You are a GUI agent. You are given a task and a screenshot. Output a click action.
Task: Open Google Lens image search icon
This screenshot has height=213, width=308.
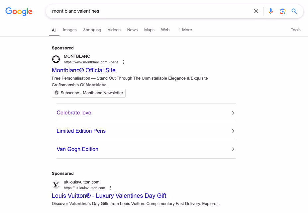tap(282, 11)
